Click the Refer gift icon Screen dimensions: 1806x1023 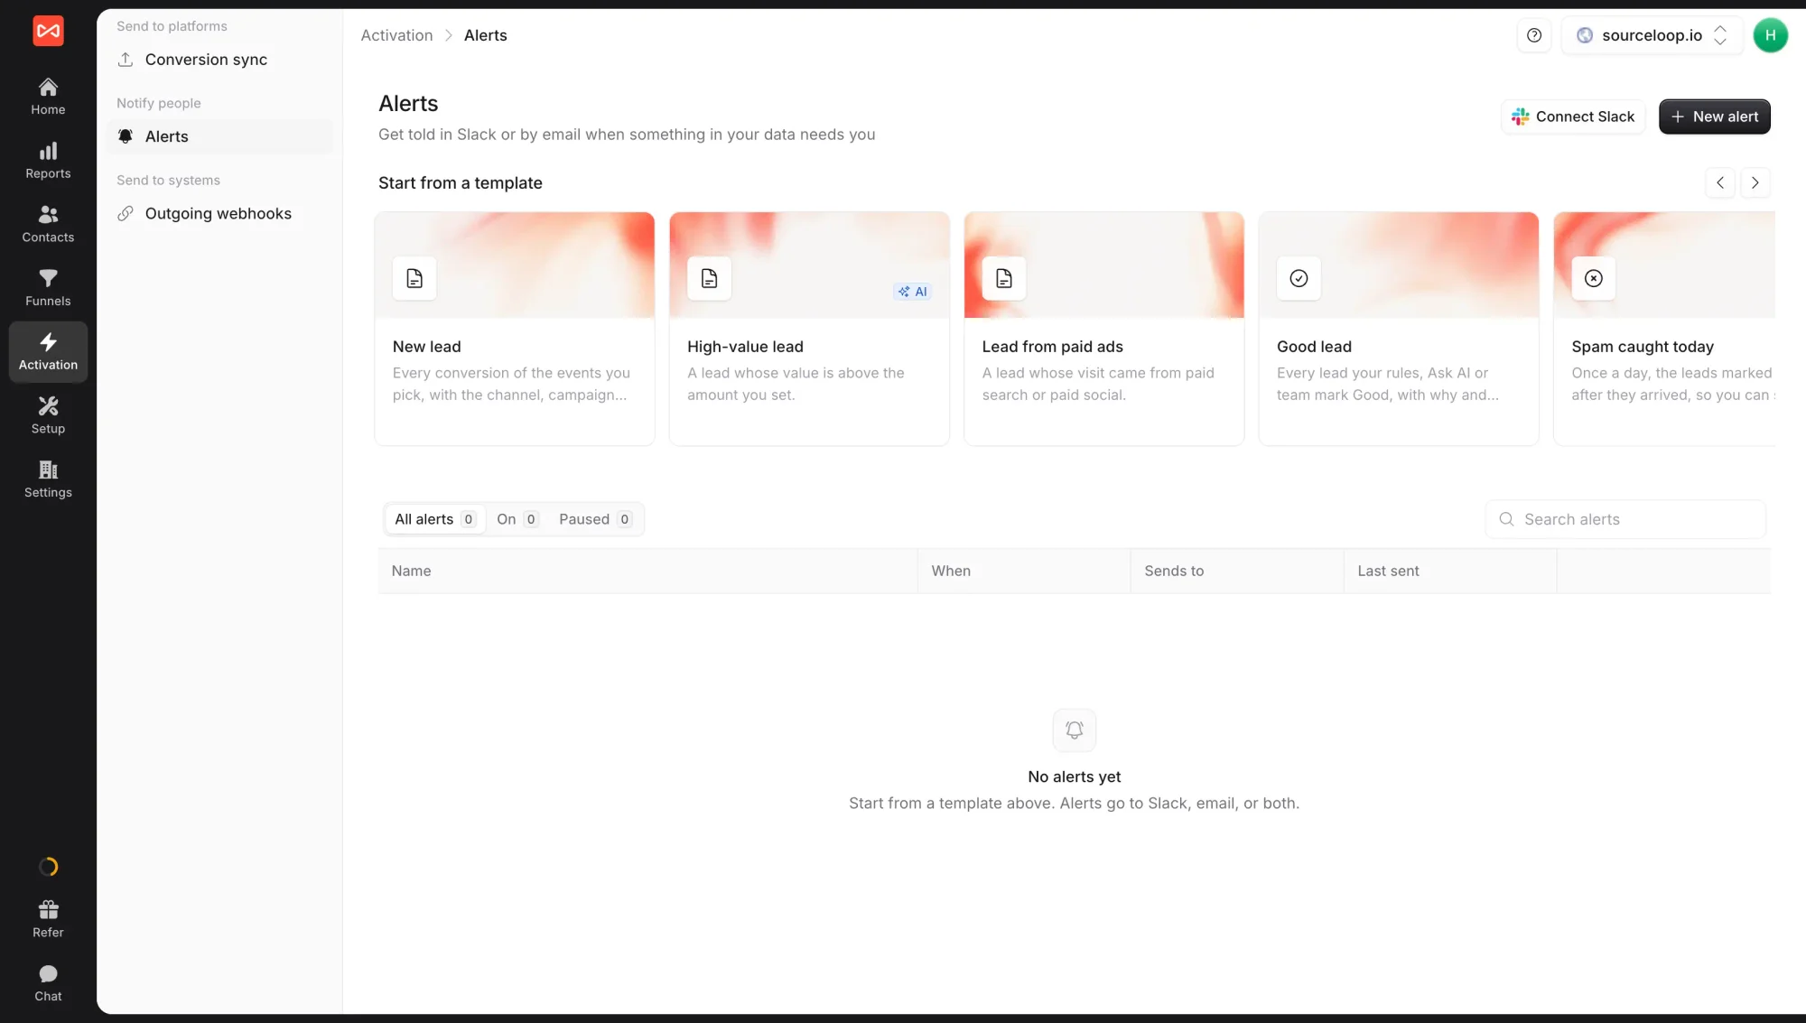click(48, 909)
